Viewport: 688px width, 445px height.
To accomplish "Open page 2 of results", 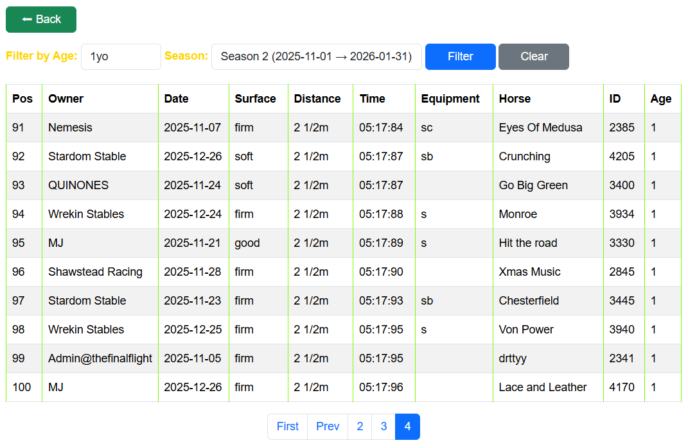I will point(360,426).
